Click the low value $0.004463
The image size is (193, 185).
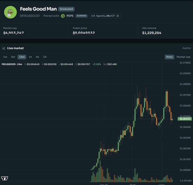[x=67, y=64]
